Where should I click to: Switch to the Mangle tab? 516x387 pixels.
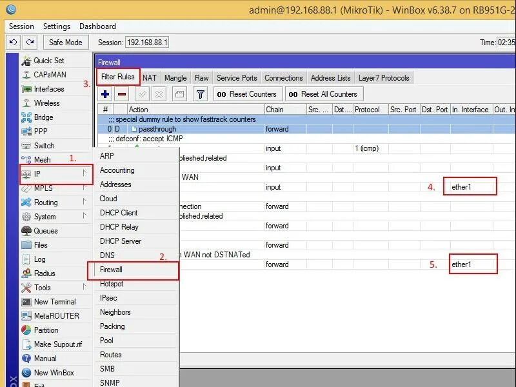[x=175, y=78]
